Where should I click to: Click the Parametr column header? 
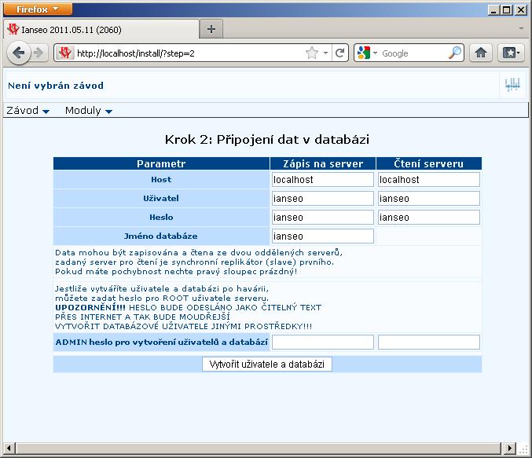click(x=161, y=164)
